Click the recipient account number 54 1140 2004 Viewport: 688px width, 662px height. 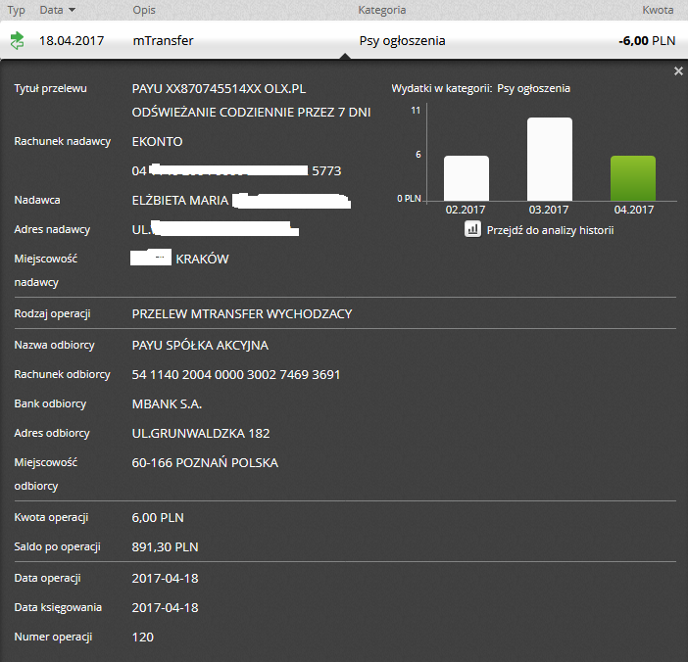[x=236, y=375]
